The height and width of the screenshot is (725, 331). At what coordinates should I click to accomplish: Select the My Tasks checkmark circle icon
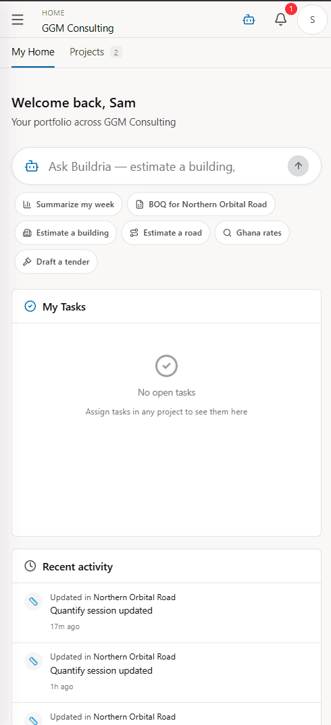pos(30,306)
